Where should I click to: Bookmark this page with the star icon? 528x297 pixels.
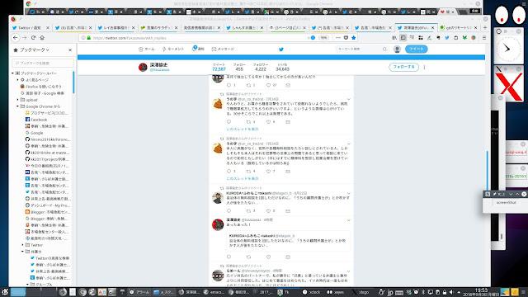354,38
